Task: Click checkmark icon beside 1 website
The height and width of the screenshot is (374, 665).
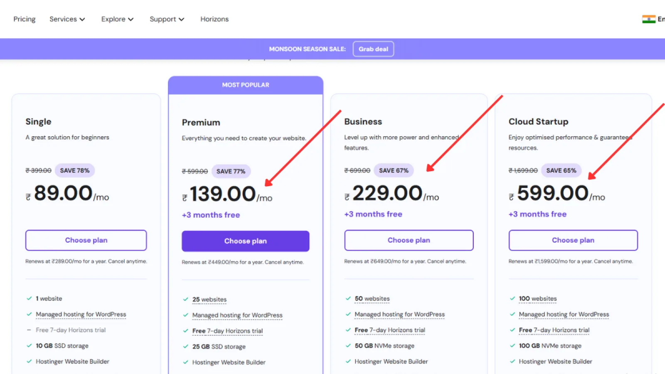Action: [29, 298]
